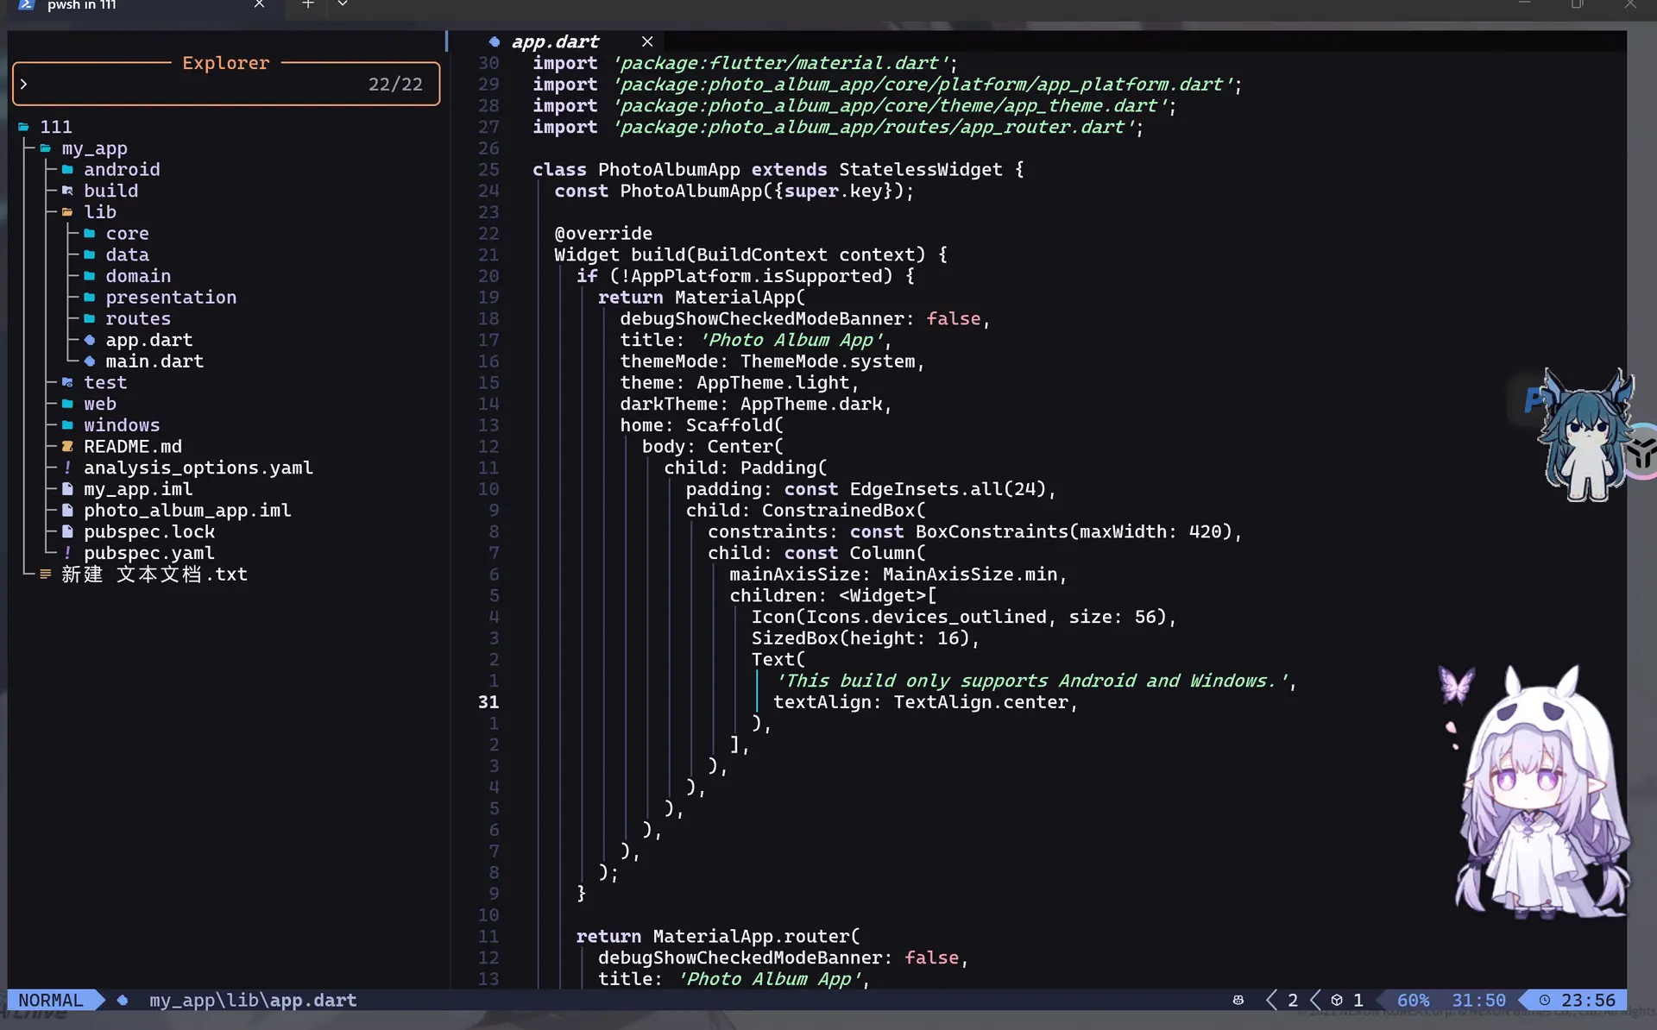This screenshot has height=1030, width=1657.
Task: Open app.dart in the file tree
Action: [x=148, y=340]
